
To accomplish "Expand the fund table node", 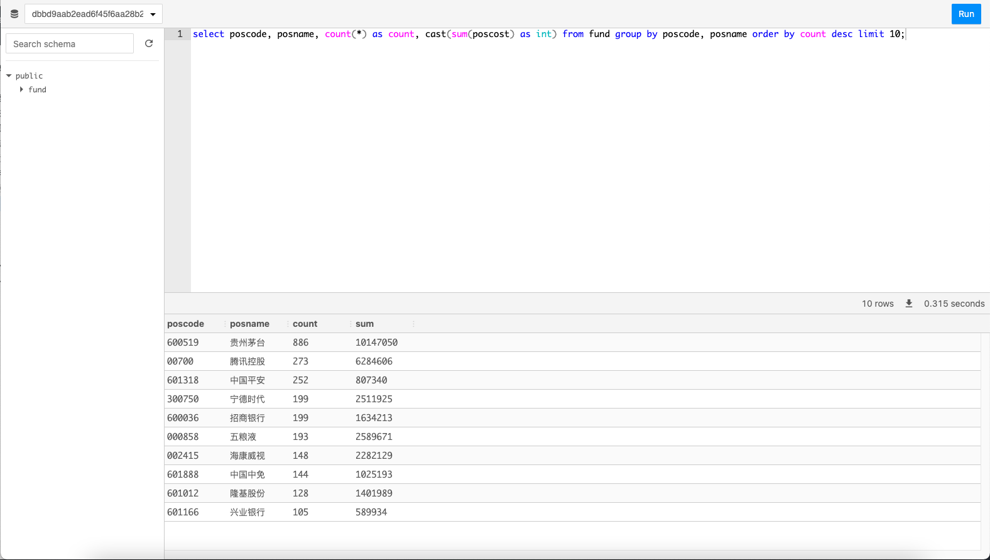I will click(x=21, y=90).
